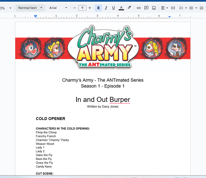Image resolution: width=206 pixels, height=178 pixels.
Task: Click the left indent marker on ruler
Action: [36, 16]
